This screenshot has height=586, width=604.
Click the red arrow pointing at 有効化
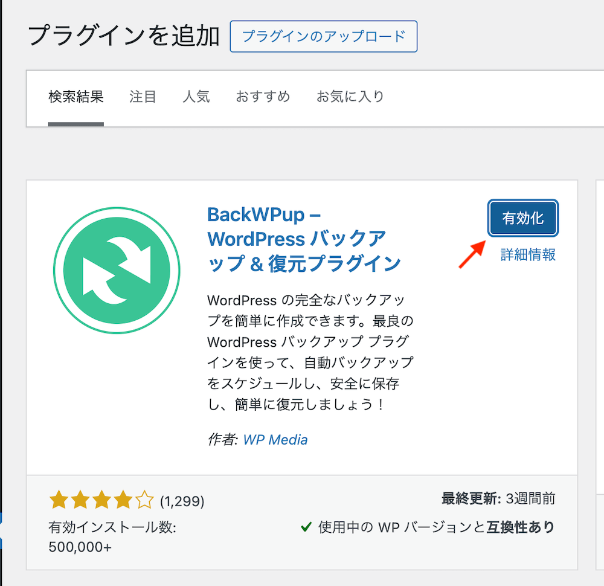point(472,254)
